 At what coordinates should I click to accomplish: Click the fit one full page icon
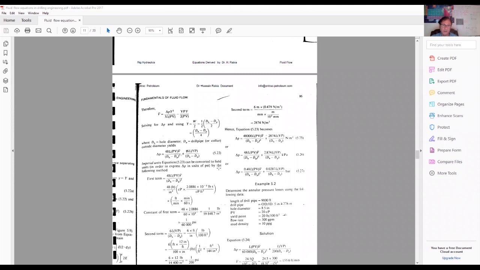[x=181, y=30]
